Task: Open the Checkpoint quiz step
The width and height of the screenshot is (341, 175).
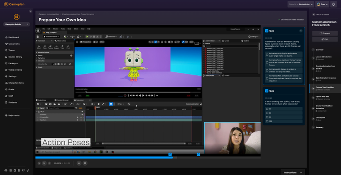Action: (321, 119)
